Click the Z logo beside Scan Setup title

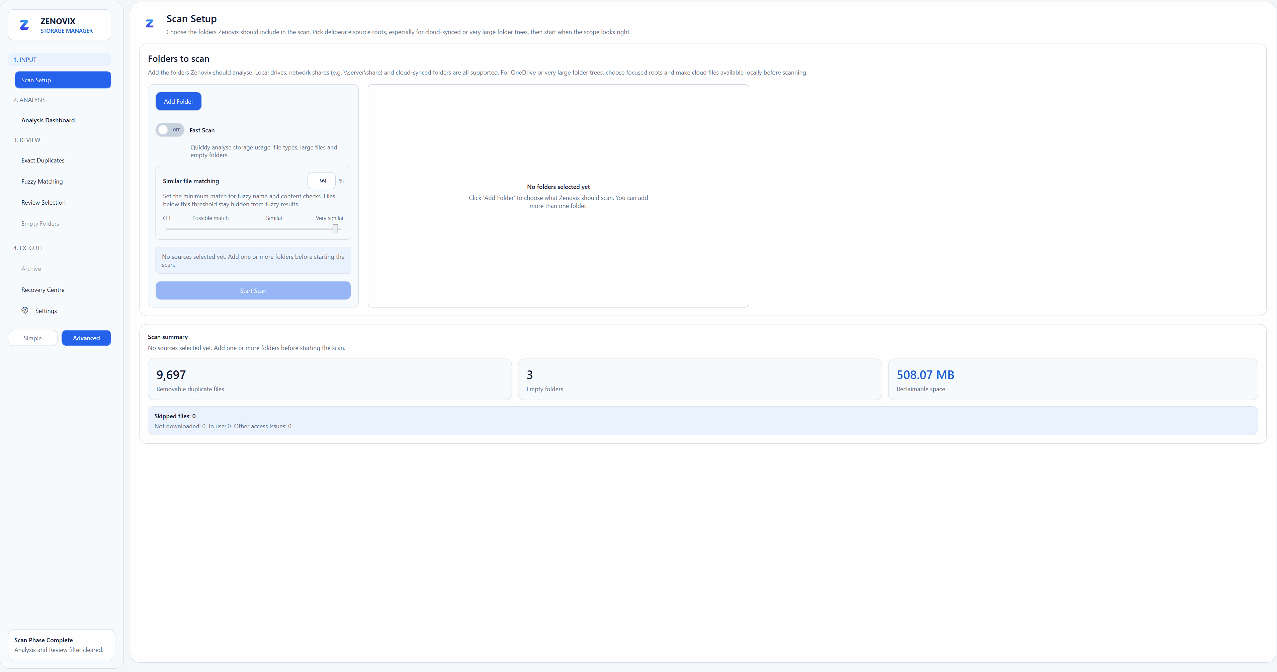[x=150, y=23]
